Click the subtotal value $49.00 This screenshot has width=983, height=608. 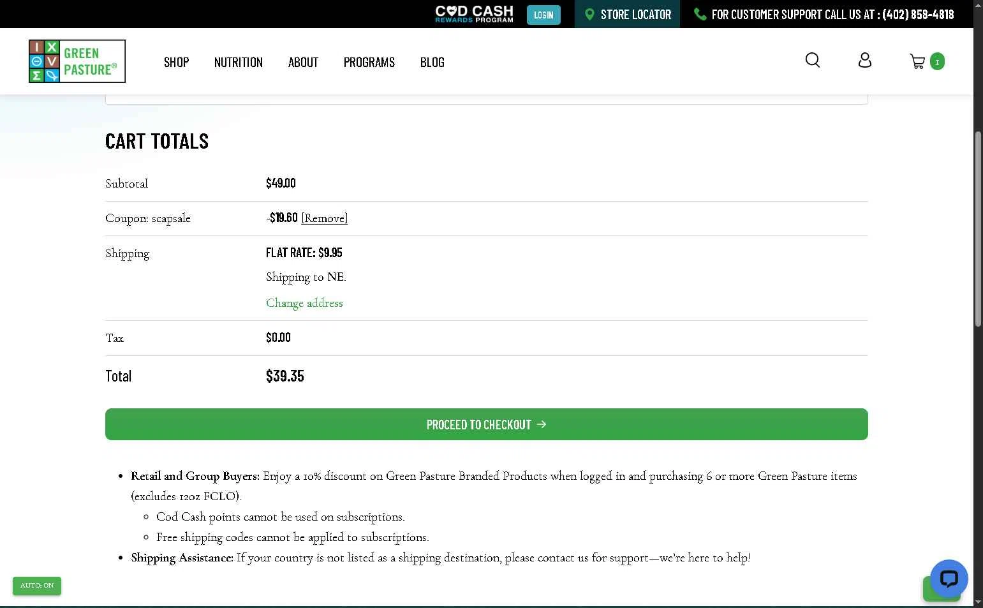click(281, 183)
